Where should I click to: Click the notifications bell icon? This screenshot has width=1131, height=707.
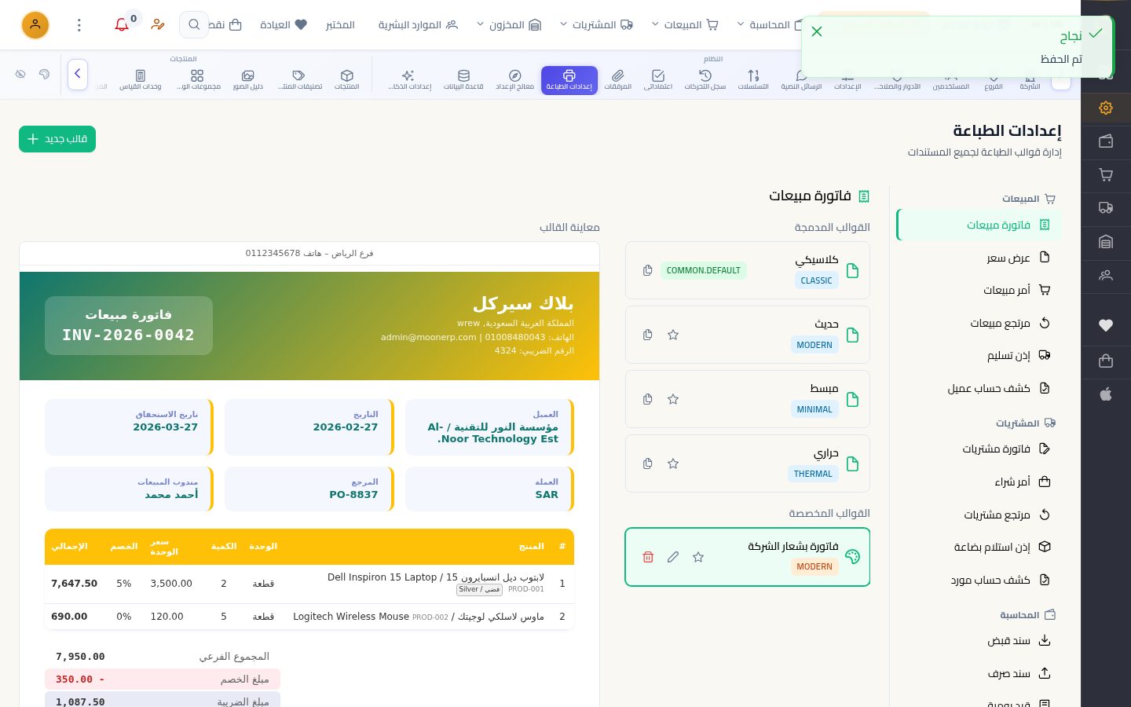[122, 25]
